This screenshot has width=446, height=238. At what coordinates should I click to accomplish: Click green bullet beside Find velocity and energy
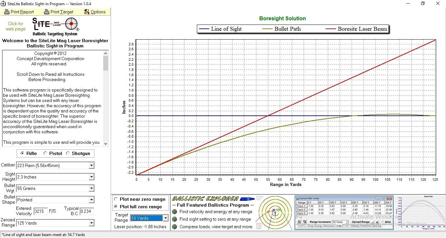[174, 212]
